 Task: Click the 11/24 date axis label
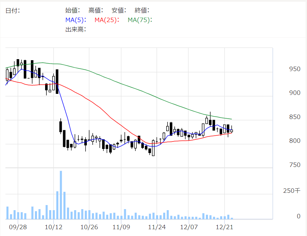[157, 227]
